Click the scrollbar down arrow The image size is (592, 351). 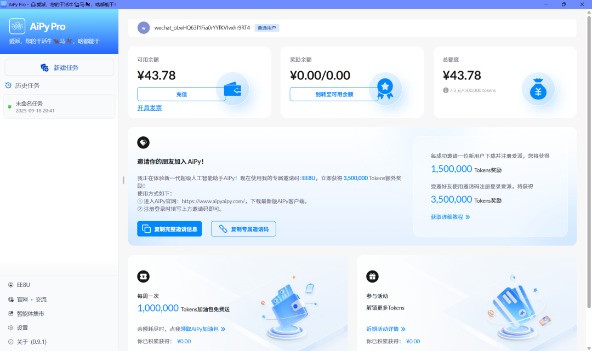589,348
